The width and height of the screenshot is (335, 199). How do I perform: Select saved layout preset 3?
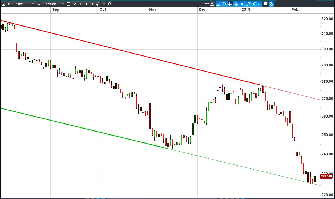92,4
